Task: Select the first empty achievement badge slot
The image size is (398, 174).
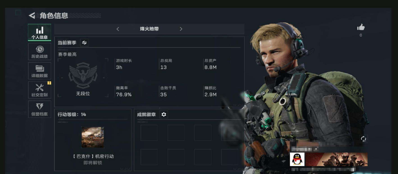Action: pos(149,133)
